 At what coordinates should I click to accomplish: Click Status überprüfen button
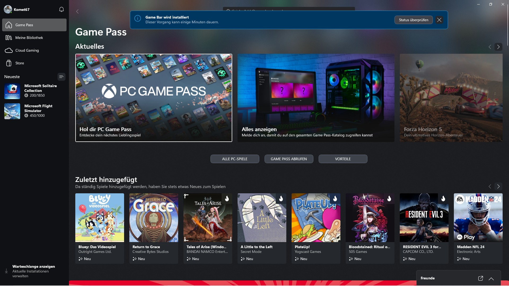tap(413, 20)
